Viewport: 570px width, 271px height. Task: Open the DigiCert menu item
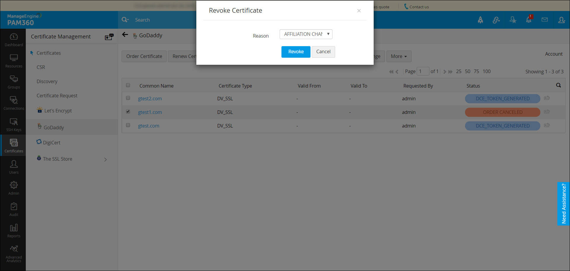point(51,143)
